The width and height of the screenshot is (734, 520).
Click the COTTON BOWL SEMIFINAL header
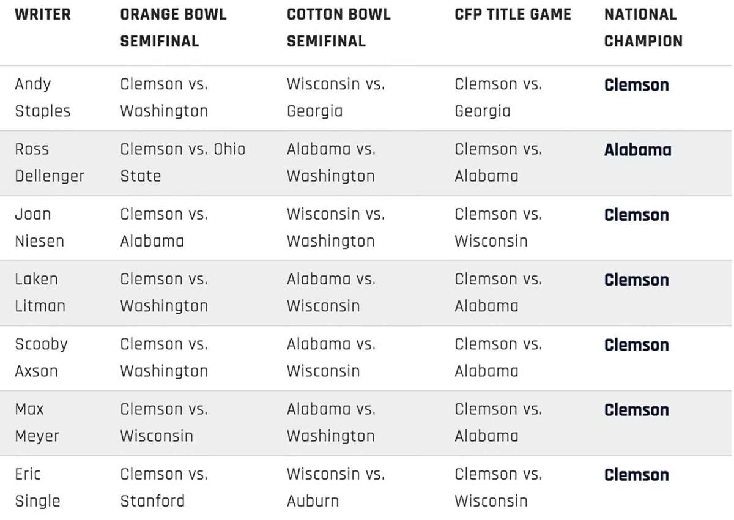[338, 28]
